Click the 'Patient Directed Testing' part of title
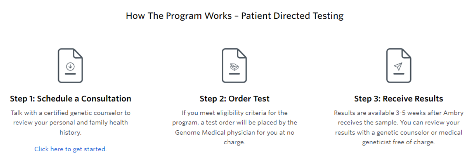This screenshot has width=471, height=163. tap(292, 16)
